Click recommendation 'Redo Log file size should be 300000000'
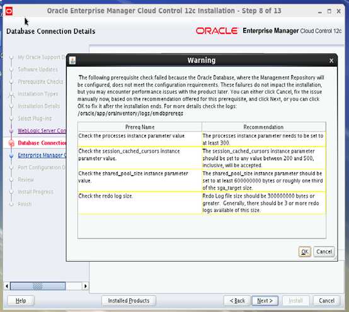 [263, 203]
